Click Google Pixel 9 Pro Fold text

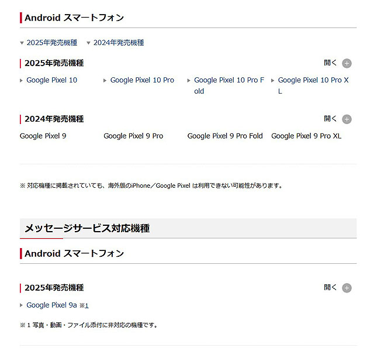click(x=225, y=136)
